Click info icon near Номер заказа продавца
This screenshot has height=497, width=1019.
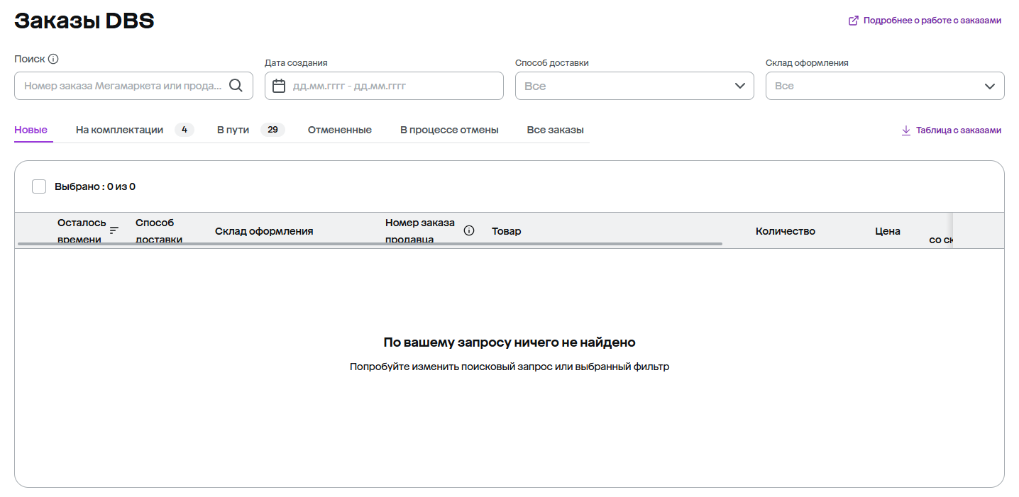[x=468, y=230]
